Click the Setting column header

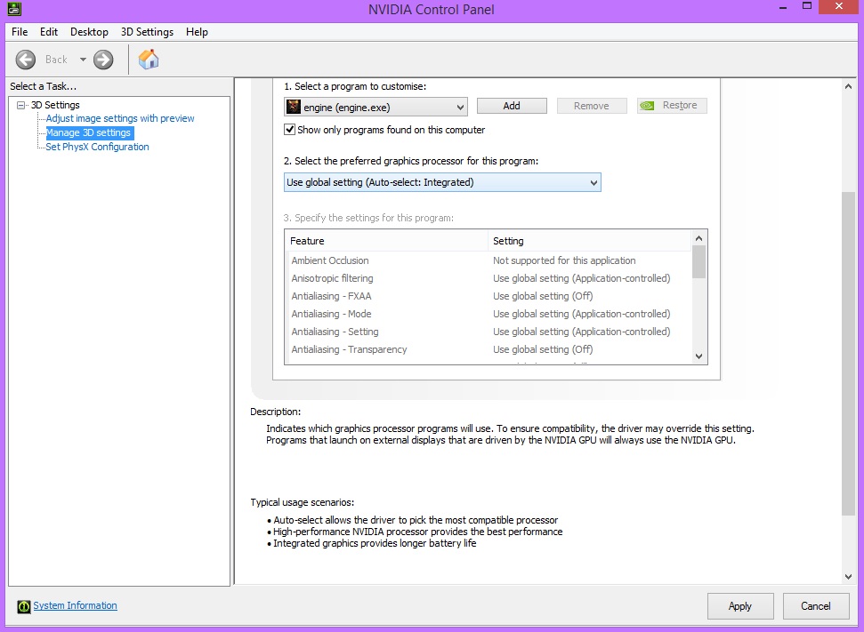pos(589,241)
